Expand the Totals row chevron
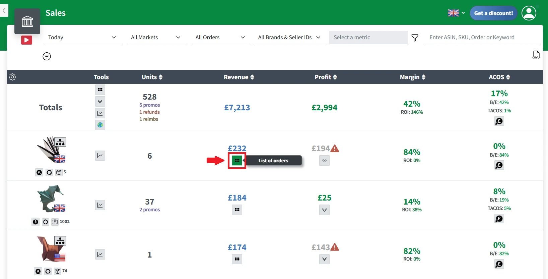The image size is (548, 279). click(100, 101)
